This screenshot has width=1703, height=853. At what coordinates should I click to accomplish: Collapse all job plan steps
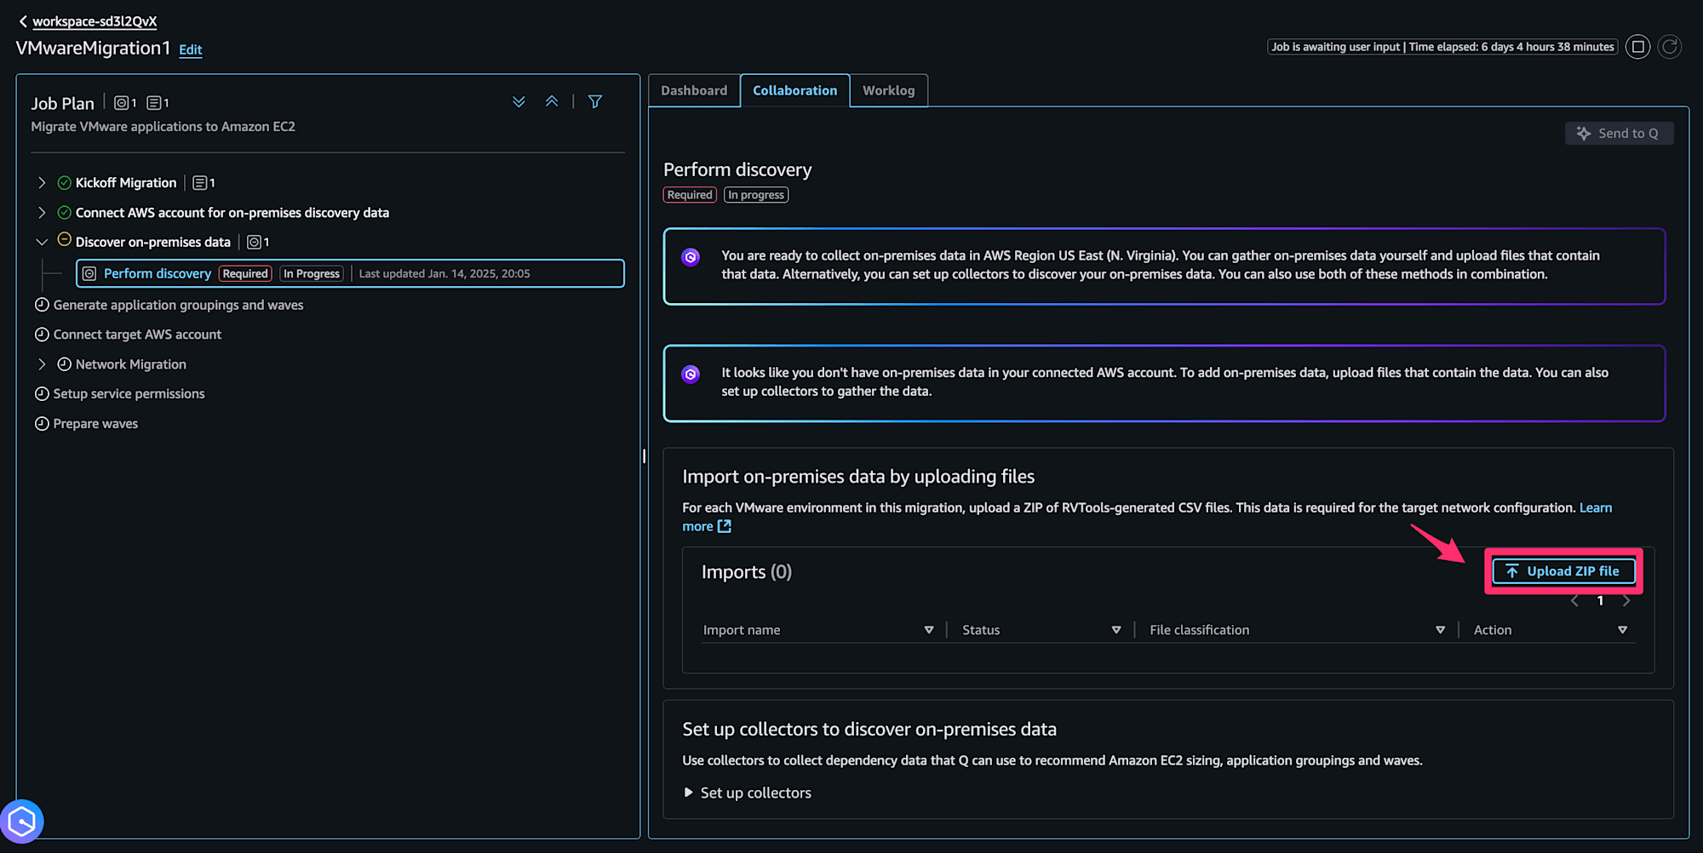click(x=552, y=102)
